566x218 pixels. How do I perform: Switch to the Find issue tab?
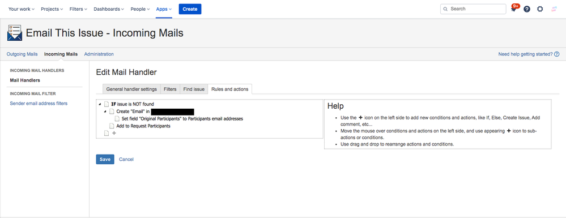pos(194,89)
